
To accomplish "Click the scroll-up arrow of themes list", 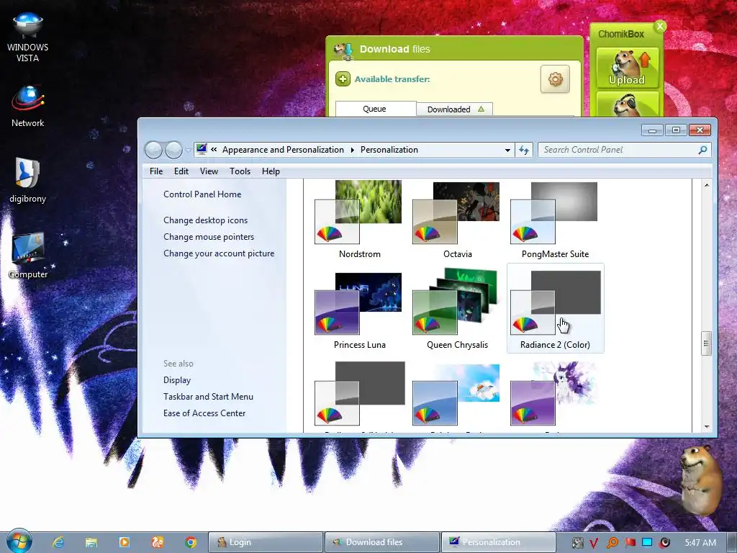I will [707, 185].
